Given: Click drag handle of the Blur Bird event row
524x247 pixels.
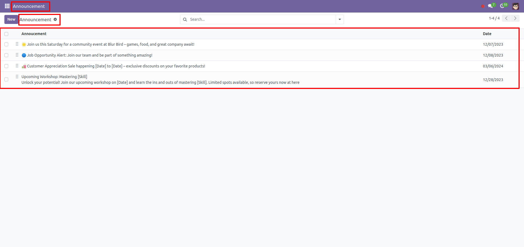Looking at the screenshot, I should click(17, 44).
